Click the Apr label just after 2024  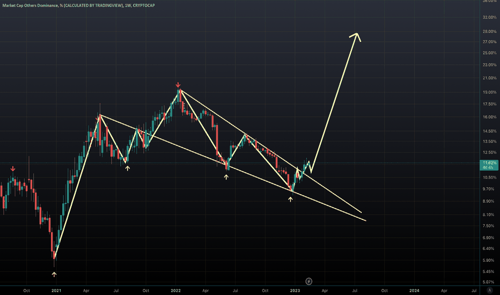(444, 291)
